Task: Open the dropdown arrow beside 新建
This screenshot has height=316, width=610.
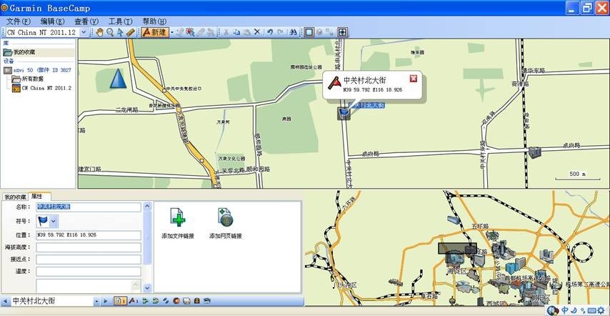Action: click(x=172, y=32)
